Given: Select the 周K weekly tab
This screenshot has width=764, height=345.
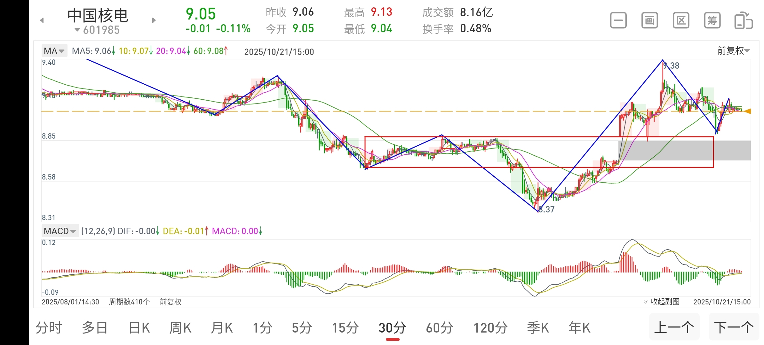Looking at the screenshot, I should click(180, 328).
